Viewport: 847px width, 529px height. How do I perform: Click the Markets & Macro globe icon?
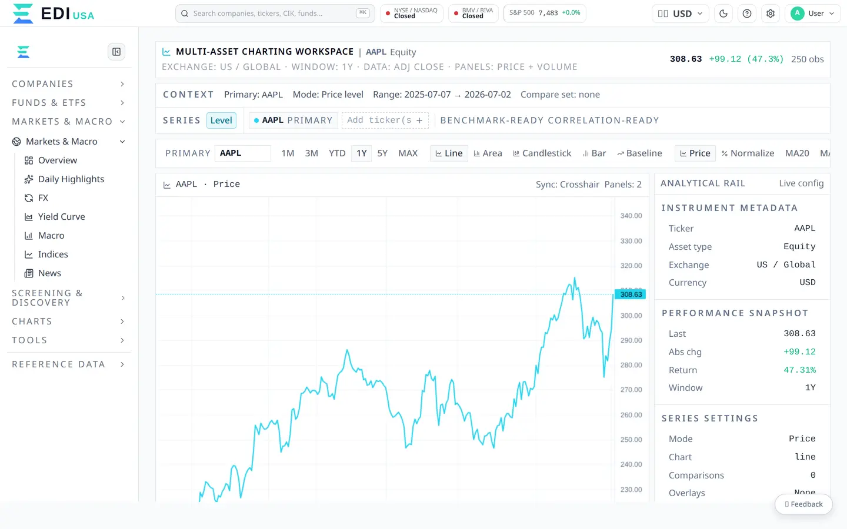pyautogui.click(x=16, y=142)
